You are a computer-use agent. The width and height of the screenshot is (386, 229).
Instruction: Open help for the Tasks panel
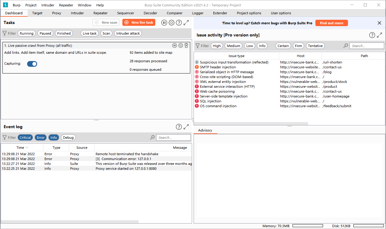pos(179,22)
